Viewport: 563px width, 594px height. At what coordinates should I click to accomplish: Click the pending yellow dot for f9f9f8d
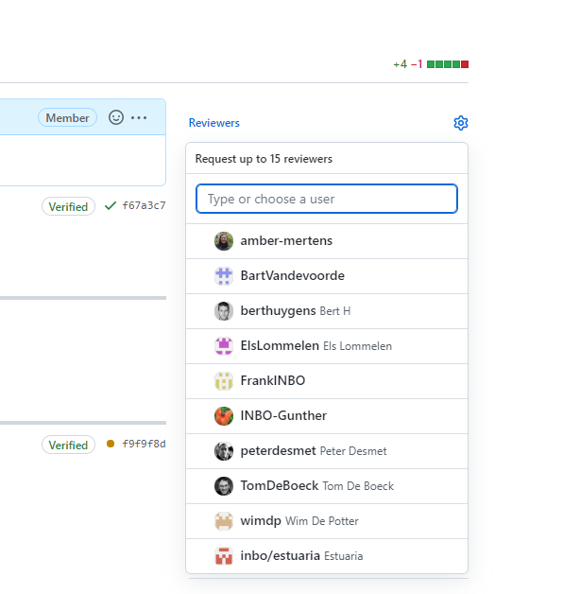(x=111, y=444)
